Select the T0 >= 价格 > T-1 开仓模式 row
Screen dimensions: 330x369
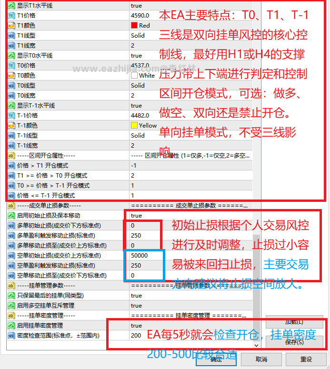(x=130, y=185)
